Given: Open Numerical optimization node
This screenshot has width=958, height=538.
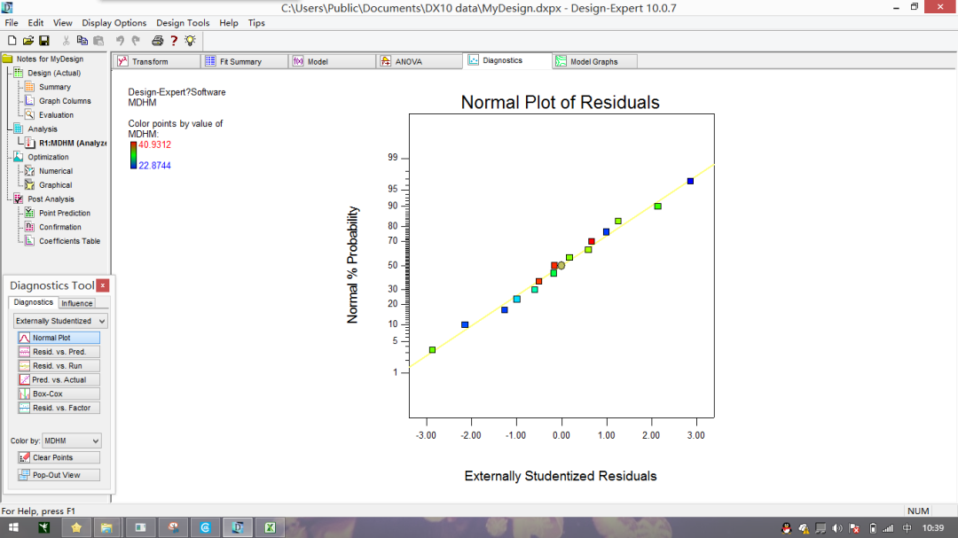Looking at the screenshot, I should pos(56,172).
